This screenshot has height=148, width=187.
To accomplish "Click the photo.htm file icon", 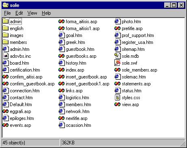I will click(118, 22).
